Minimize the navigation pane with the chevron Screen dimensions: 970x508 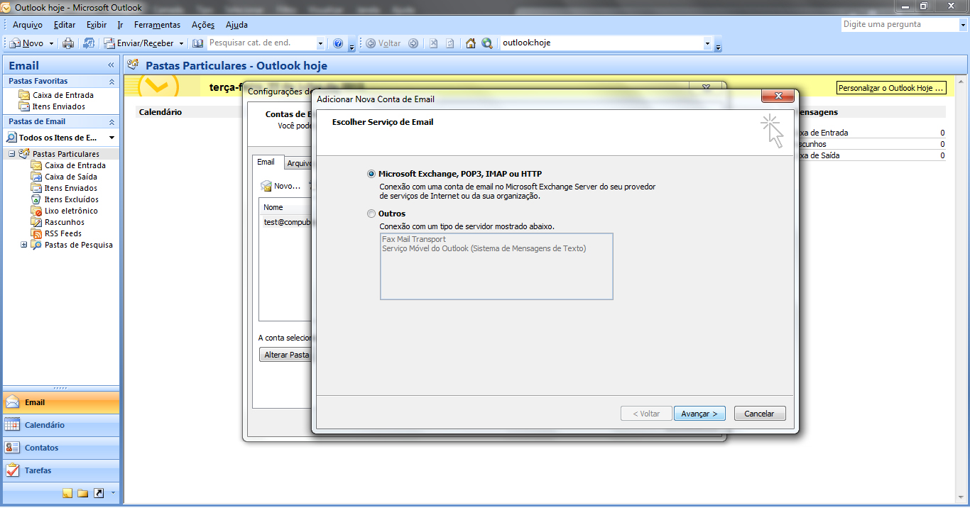point(111,65)
